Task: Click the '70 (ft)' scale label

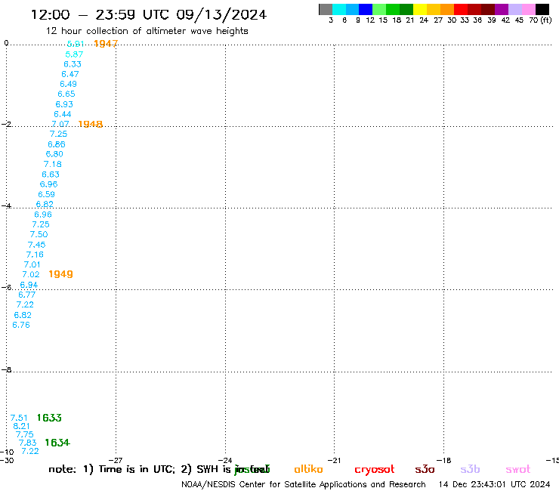Action: [x=540, y=20]
